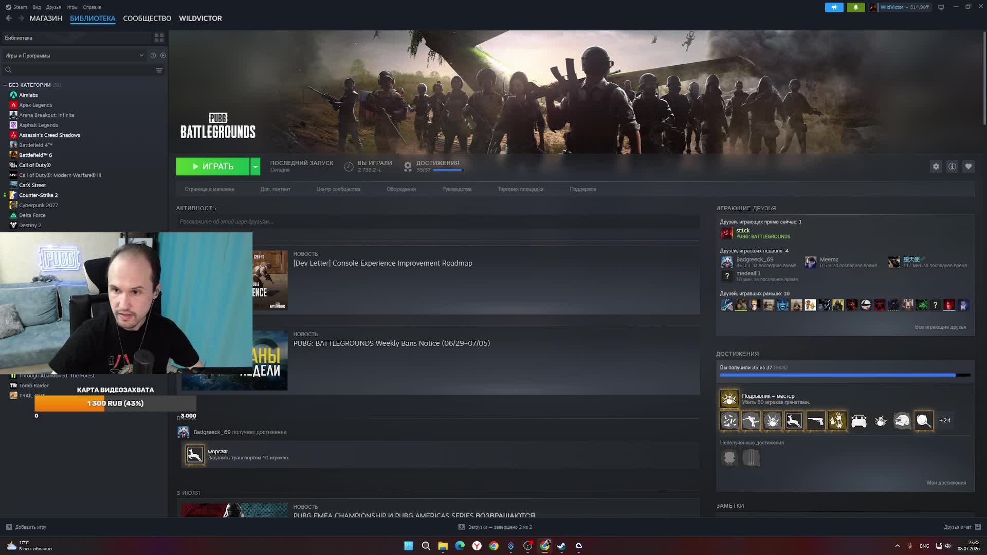Go back with the navigation arrow
987x555 pixels.
9,18
